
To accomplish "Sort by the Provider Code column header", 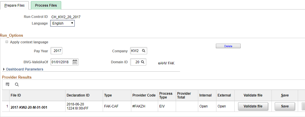I will click(x=144, y=95).
